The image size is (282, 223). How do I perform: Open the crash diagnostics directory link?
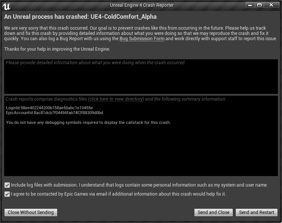116,99
